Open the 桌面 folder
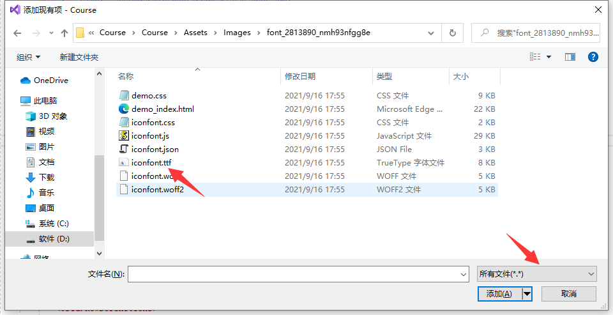 (40, 208)
